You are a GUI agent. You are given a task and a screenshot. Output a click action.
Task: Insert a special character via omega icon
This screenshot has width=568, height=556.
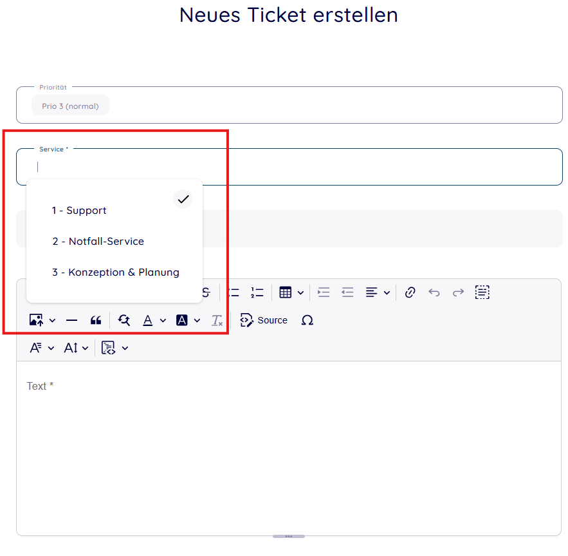click(307, 320)
